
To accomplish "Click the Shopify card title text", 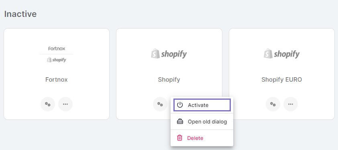I will click(169, 80).
